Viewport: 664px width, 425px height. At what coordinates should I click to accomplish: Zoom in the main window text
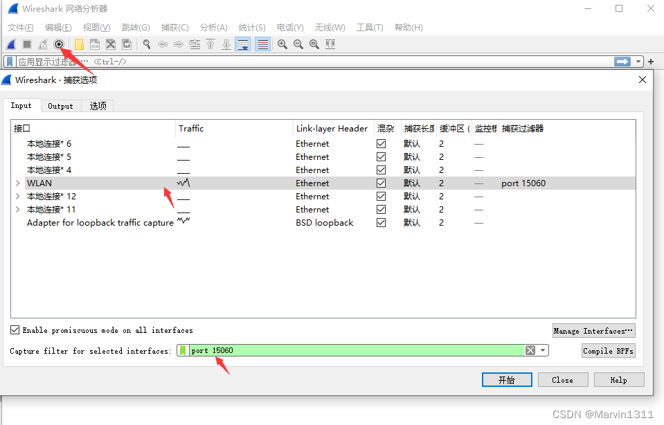pos(282,44)
